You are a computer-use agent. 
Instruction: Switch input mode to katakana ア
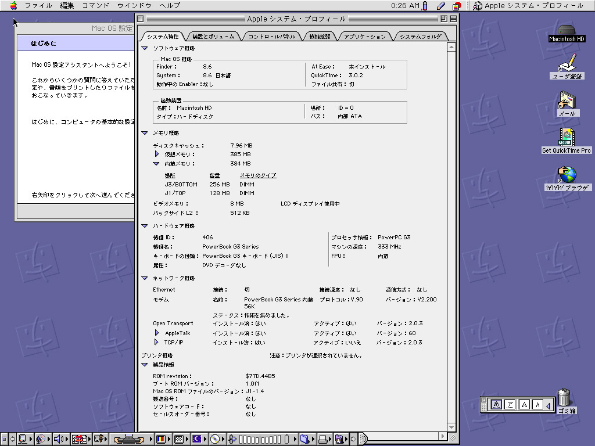click(x=510, y=405)
